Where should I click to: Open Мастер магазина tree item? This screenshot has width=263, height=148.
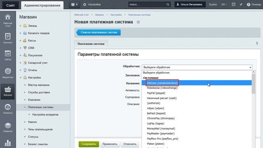tap(39, 85)
